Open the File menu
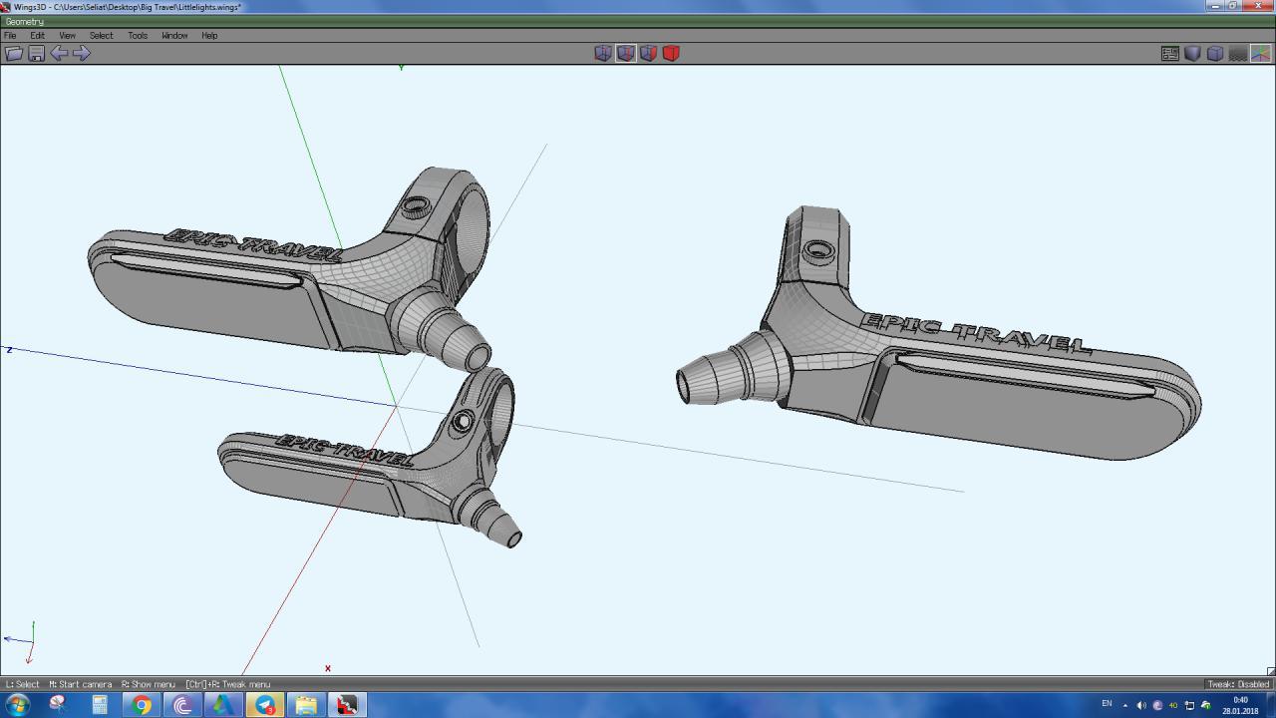Screen dimensions: 1276x718 click(x=10, y=35)
